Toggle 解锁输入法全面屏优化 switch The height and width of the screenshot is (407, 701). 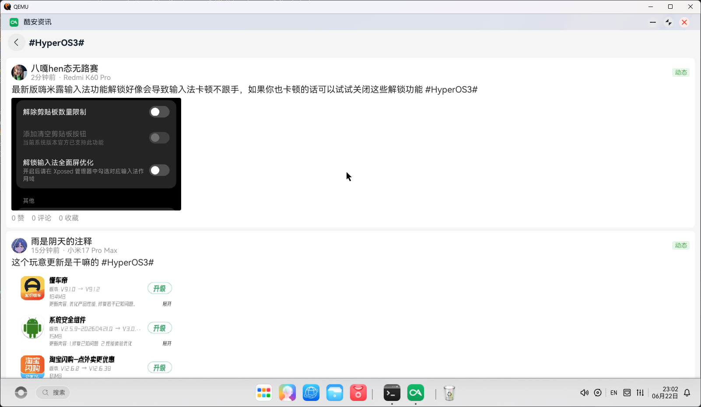click(159, 170)
